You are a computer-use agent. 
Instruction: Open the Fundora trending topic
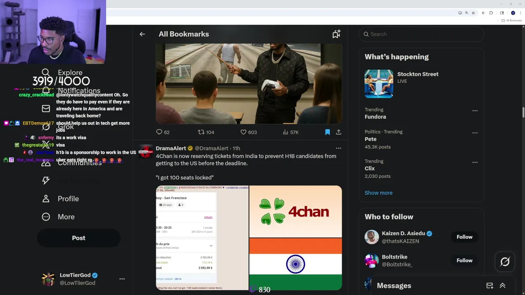click(x=375, y=117)
